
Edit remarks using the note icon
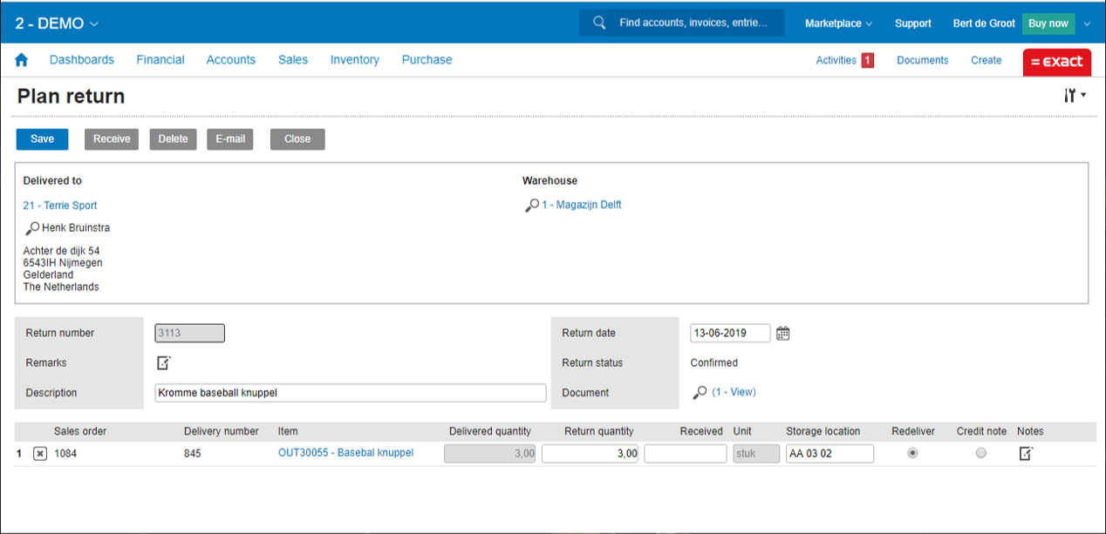[x=164, y=362]
